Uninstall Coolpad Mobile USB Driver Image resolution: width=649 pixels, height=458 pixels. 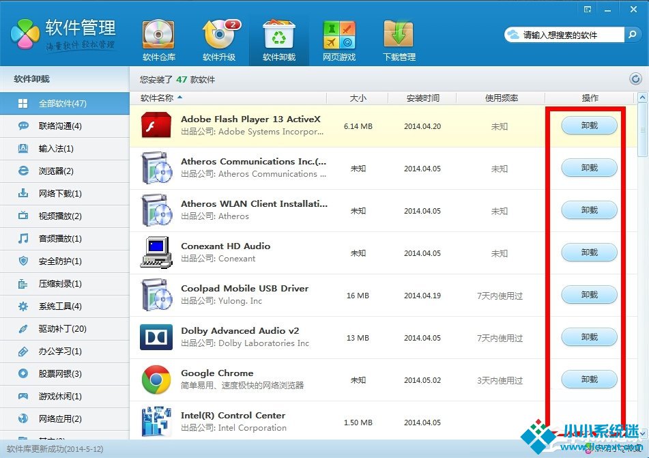coord(589,294)
